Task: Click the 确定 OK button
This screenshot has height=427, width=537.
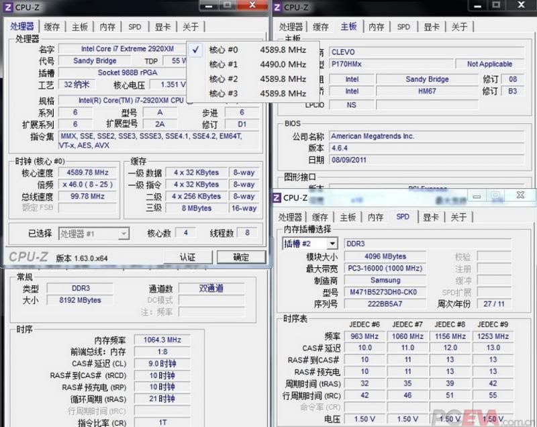Action: 241,257
